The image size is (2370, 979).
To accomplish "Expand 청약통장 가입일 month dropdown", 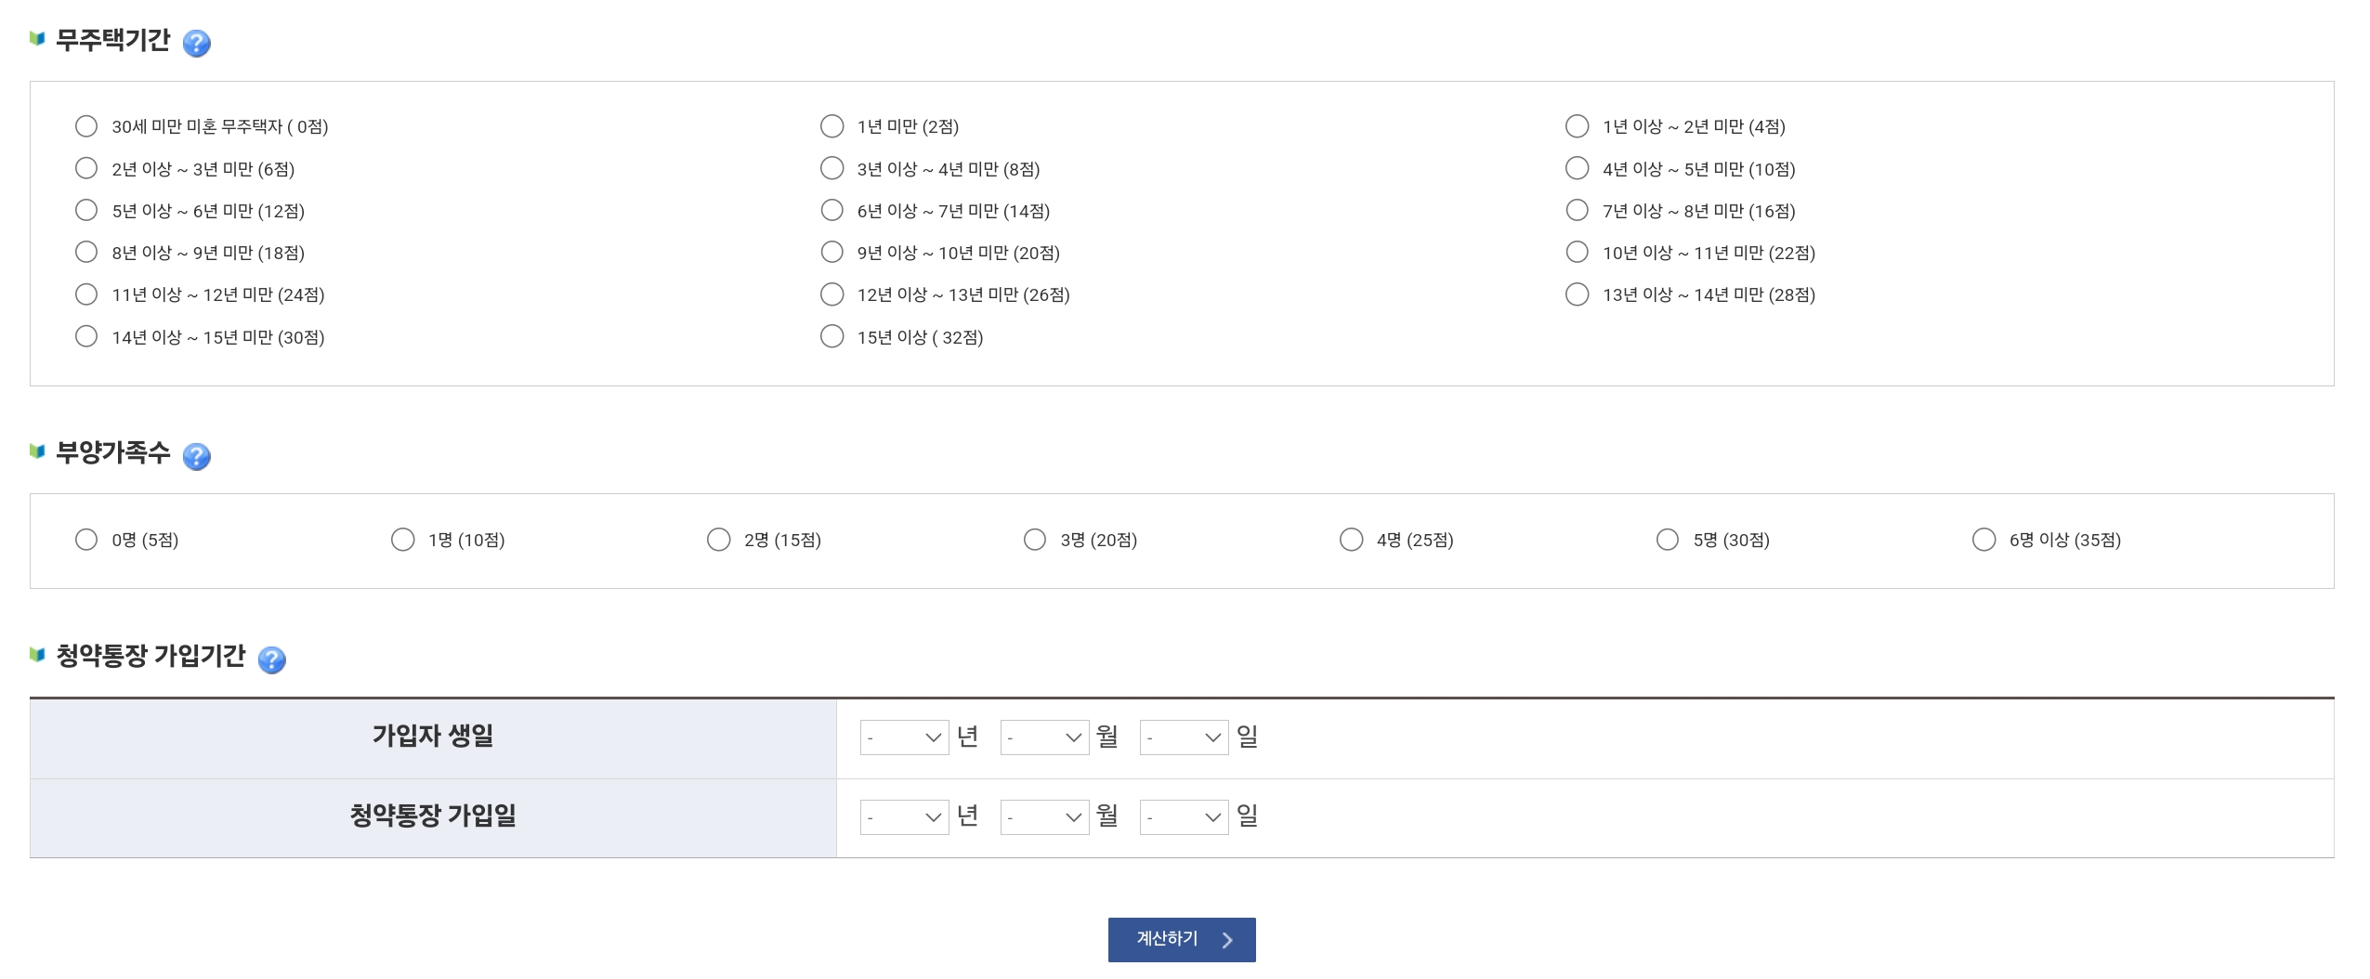I will [1044, 817].
